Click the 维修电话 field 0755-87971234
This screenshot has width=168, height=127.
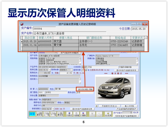(x=49, y=103)
